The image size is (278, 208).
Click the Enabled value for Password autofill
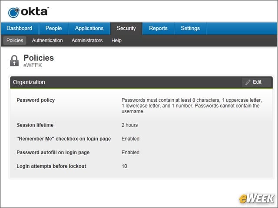click(x=130, y=153)
